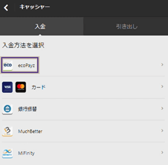Go back using the left arrow icon
The image size is (168, 165).
click(6, 8)
